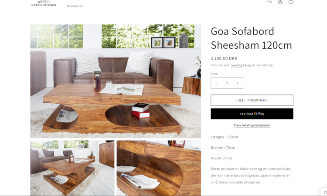327x196 pixels.
Task: Open Flere betalingsmuligheder link
Action: [252, 125]
